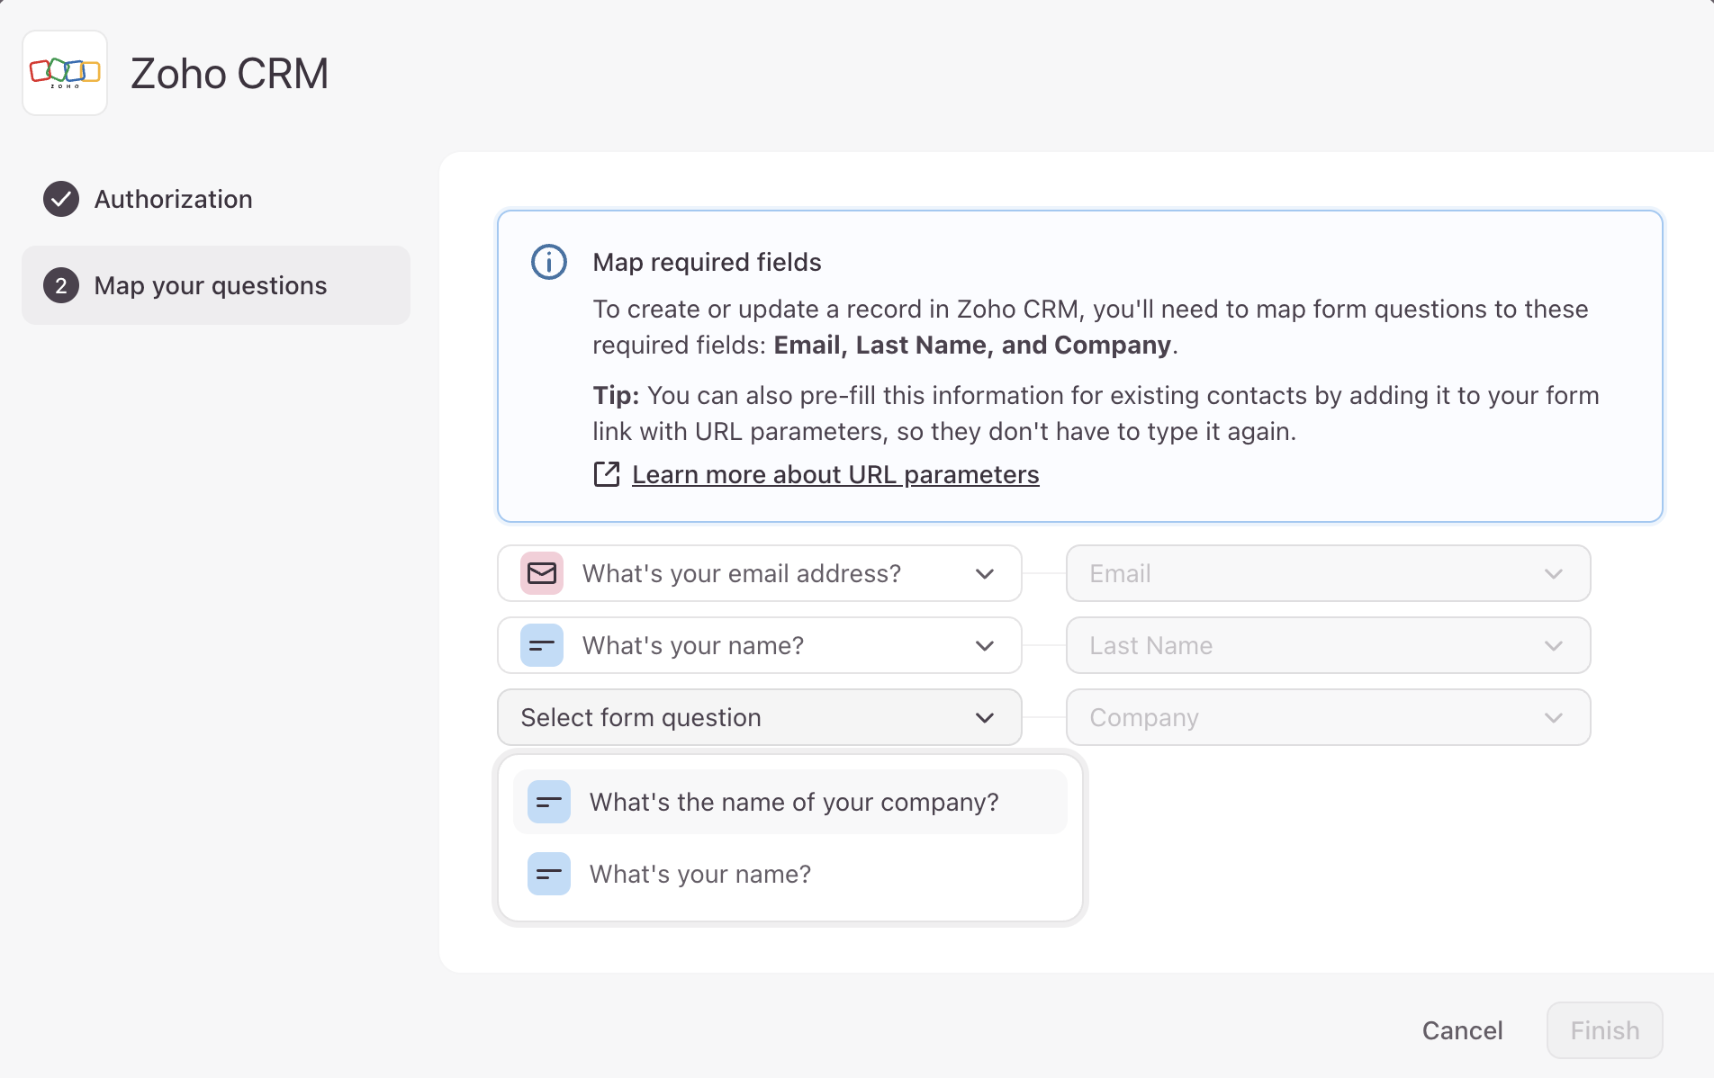Click the Map required fields heading

click(x=707, y=262)
